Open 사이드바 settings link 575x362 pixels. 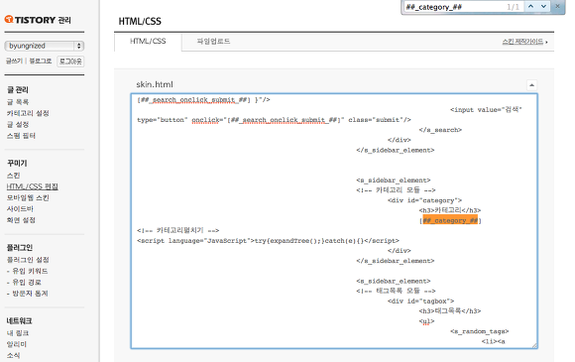[x=20, y=209]
